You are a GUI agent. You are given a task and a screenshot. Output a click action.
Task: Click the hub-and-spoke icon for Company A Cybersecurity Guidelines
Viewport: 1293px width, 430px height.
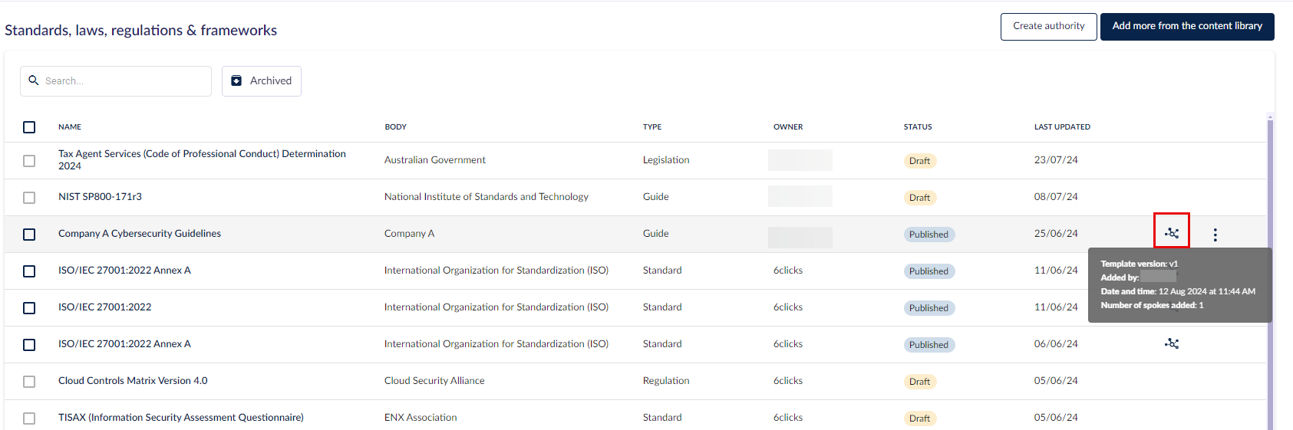tap(1172, 233)
